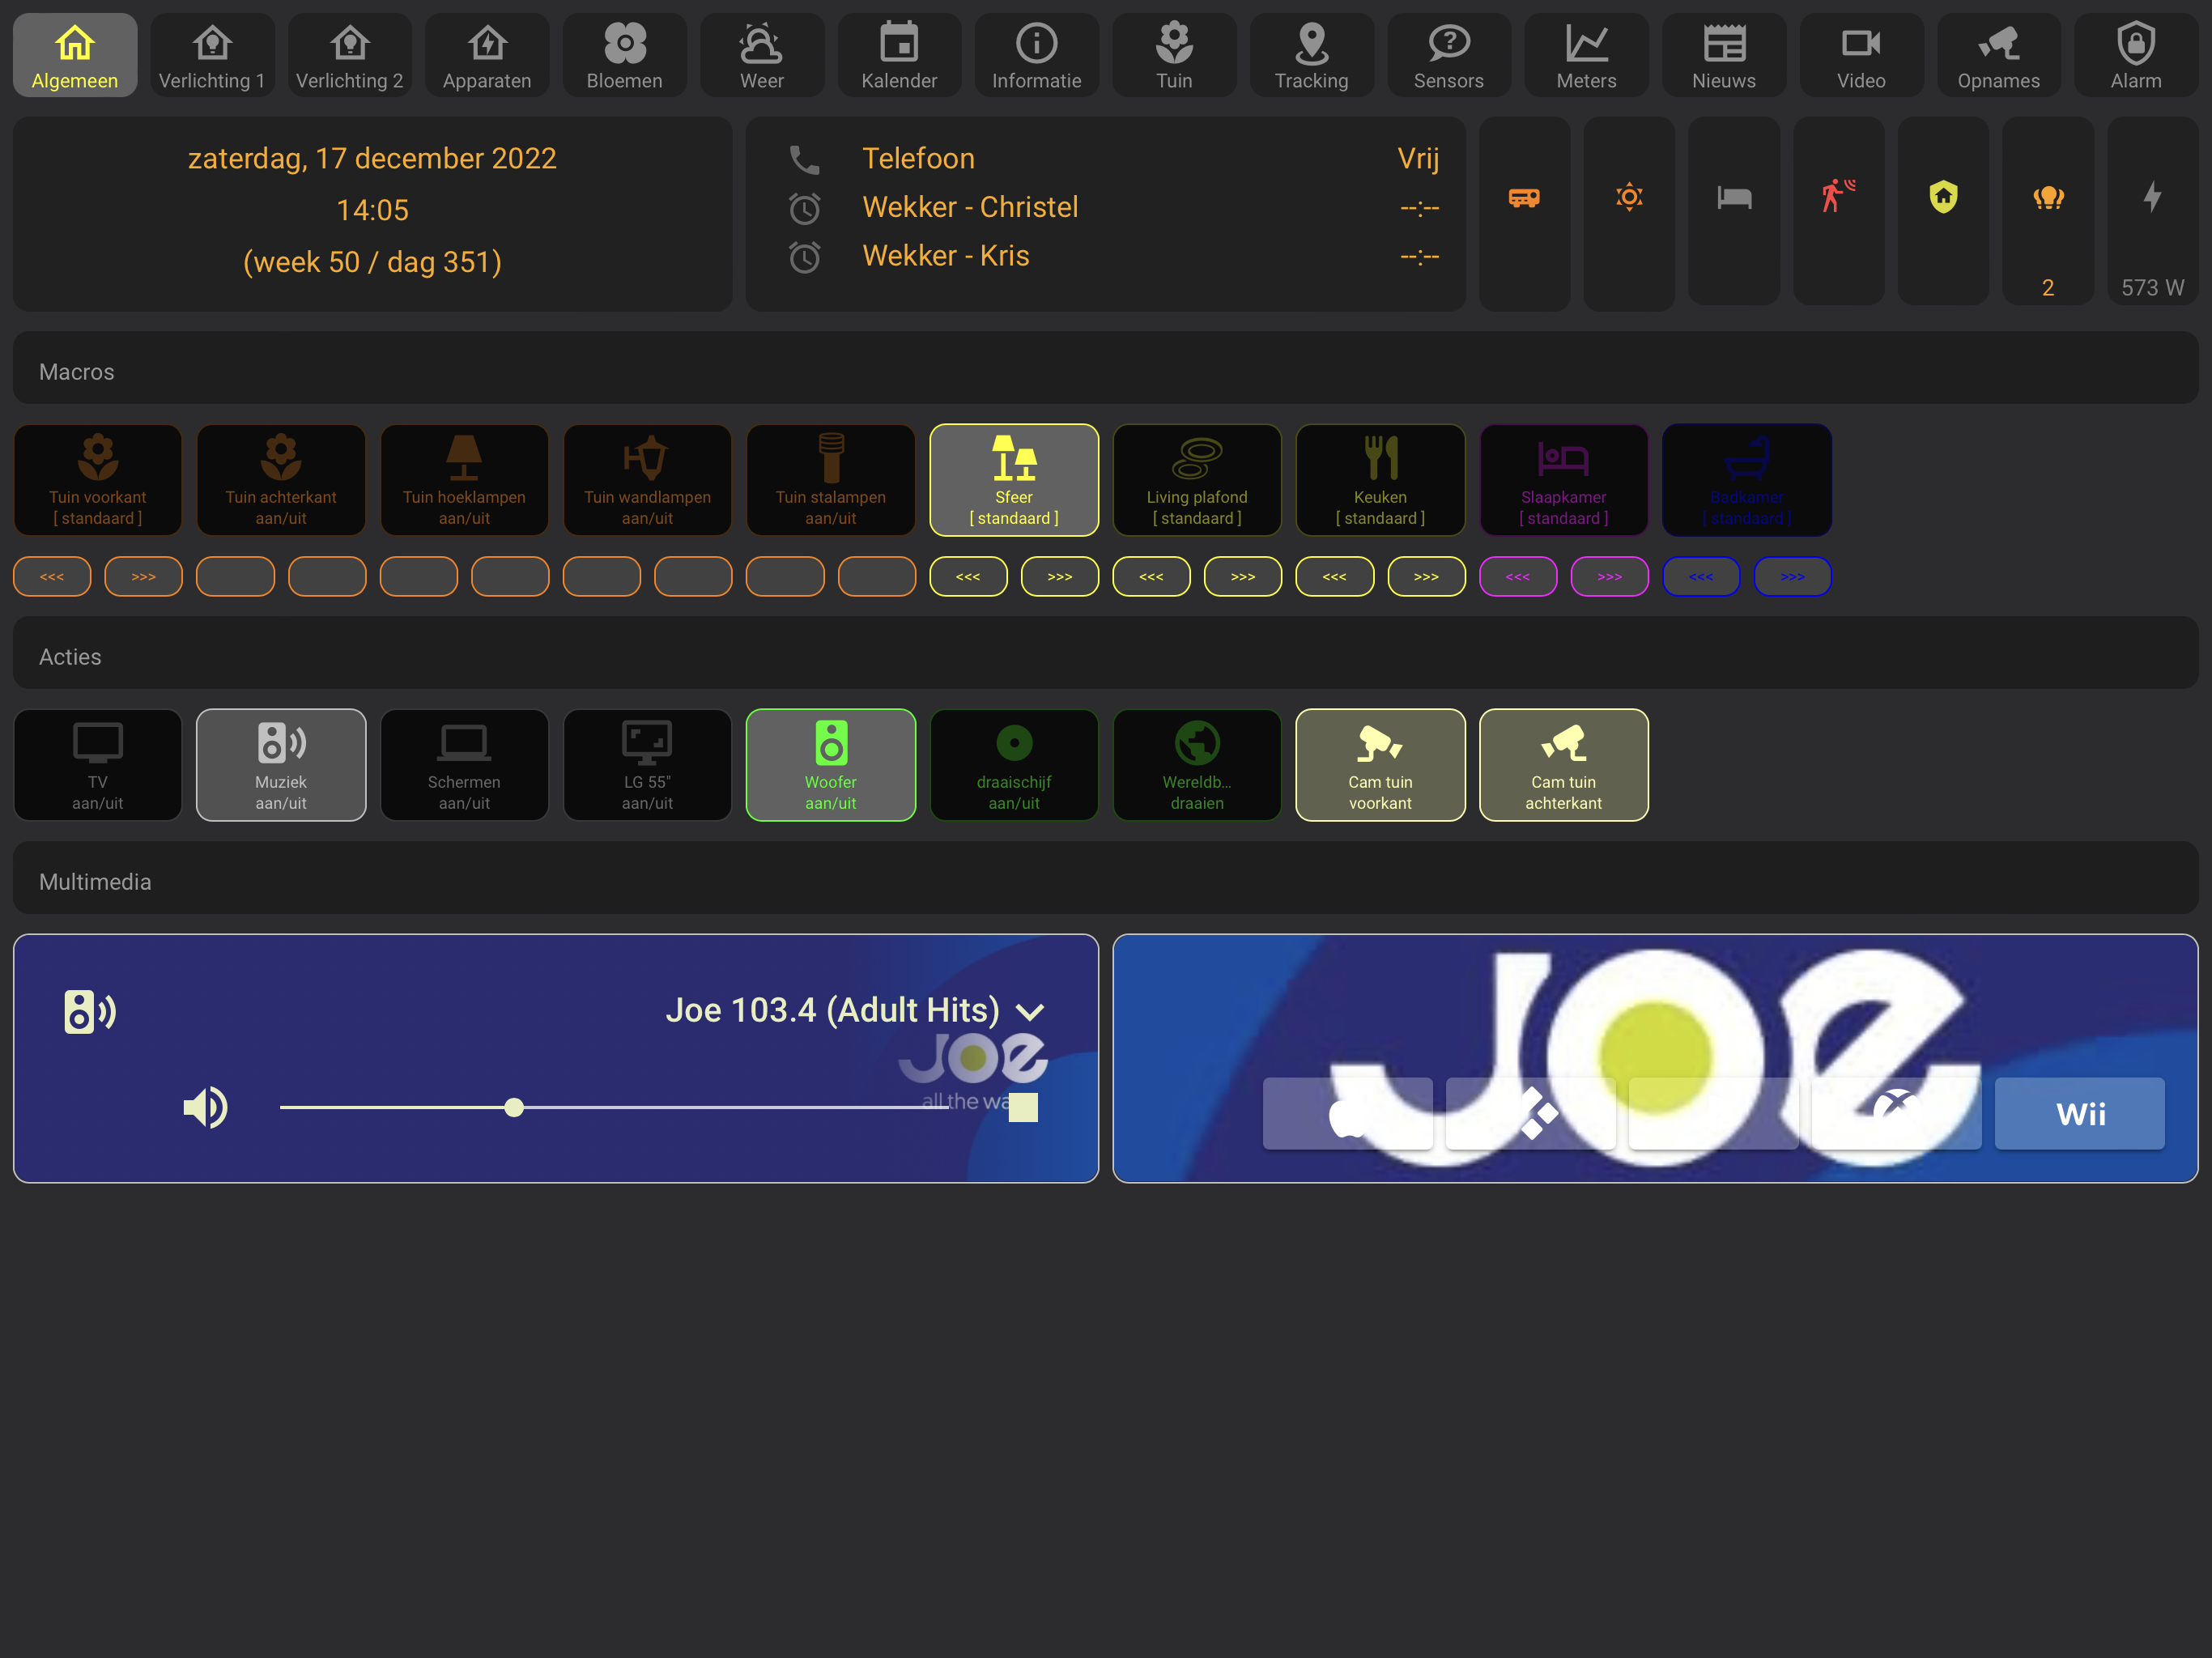Click the volume slider track
Image resolution: width=2212 pixels, height=1658 pixels.
[614, 1107]
